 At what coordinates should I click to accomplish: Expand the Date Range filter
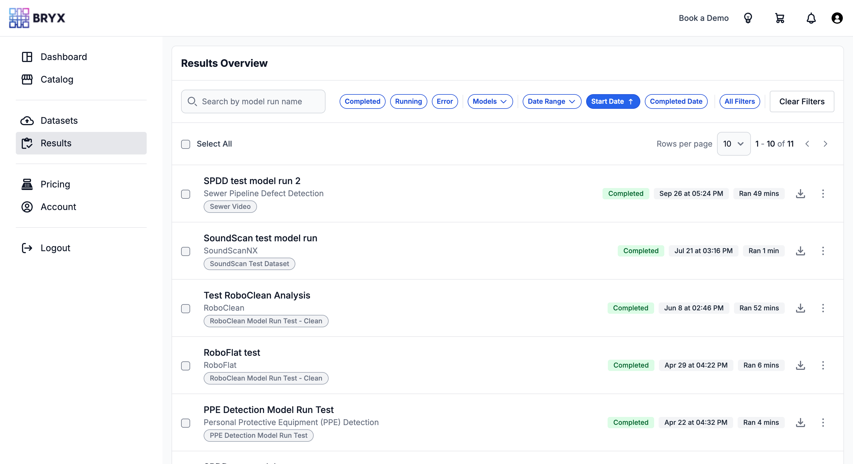click(551, 101)
